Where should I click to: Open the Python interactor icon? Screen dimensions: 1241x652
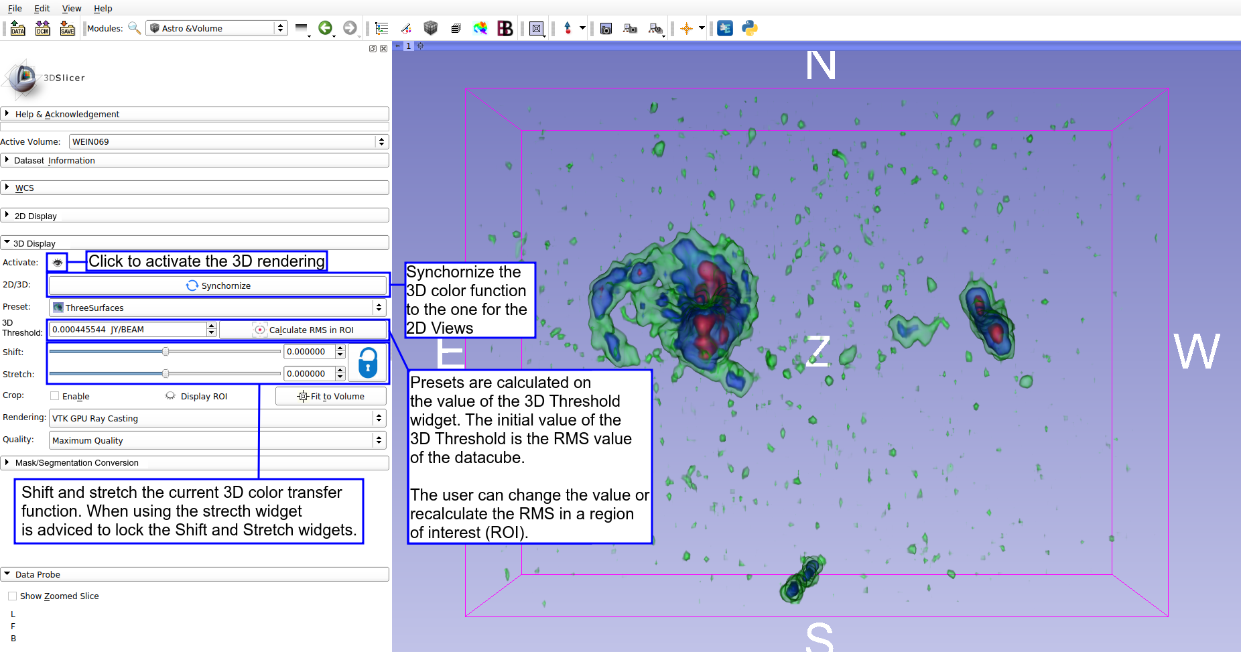[750, 28]
